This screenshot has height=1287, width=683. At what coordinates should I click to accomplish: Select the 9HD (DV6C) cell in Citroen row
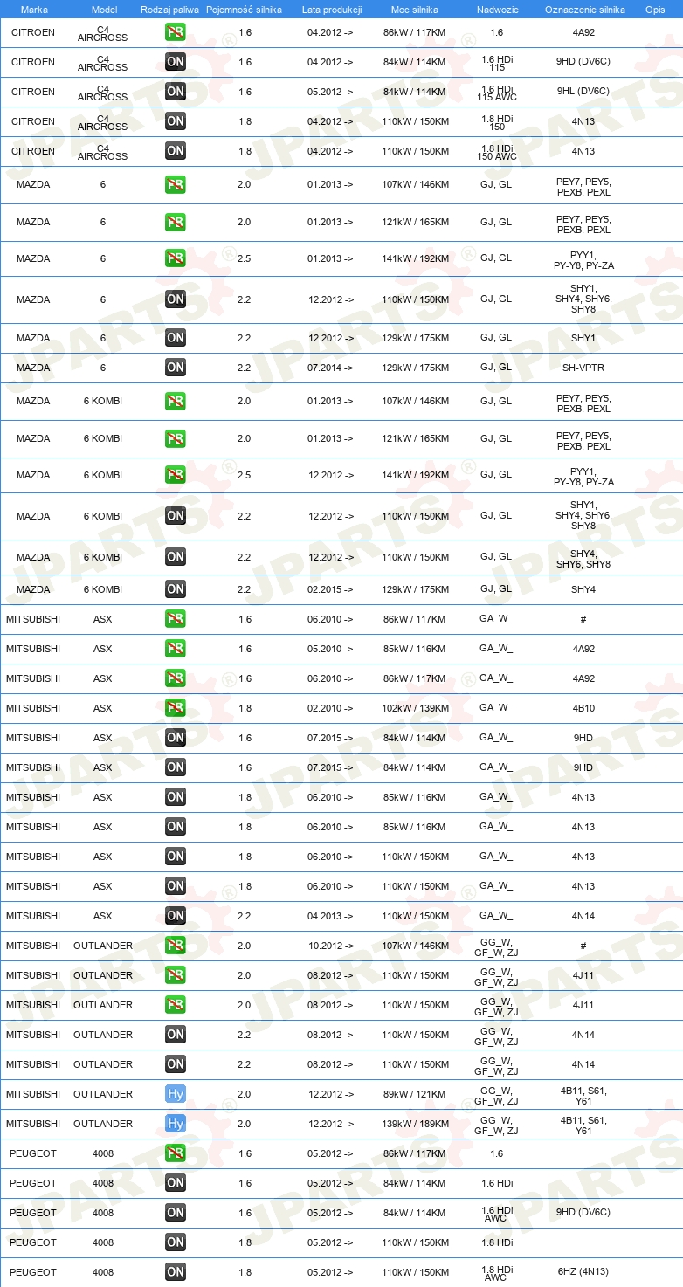[x=583, y=62]
